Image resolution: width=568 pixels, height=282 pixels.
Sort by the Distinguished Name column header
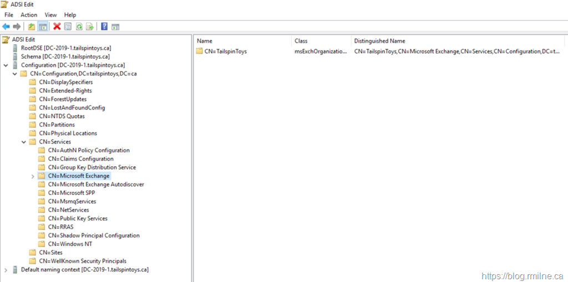point(379,41)
